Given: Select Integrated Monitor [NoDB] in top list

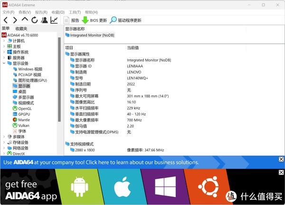Looking at the screenshot, I should (90, 35).
